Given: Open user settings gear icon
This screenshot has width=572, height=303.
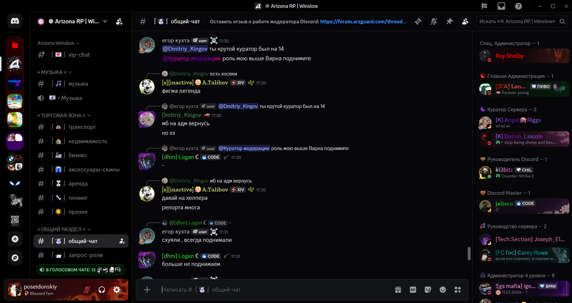Looking at the screenshot, I should (117, 290).
